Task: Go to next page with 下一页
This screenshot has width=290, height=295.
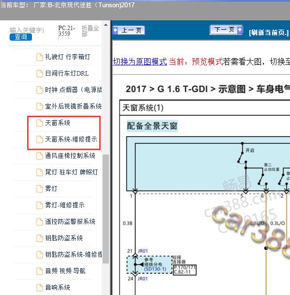Action: coord(226,30)
